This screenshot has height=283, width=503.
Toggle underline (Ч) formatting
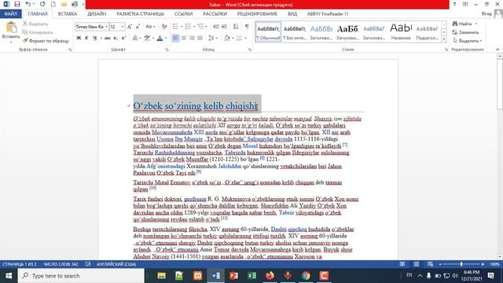coord(95,39)
